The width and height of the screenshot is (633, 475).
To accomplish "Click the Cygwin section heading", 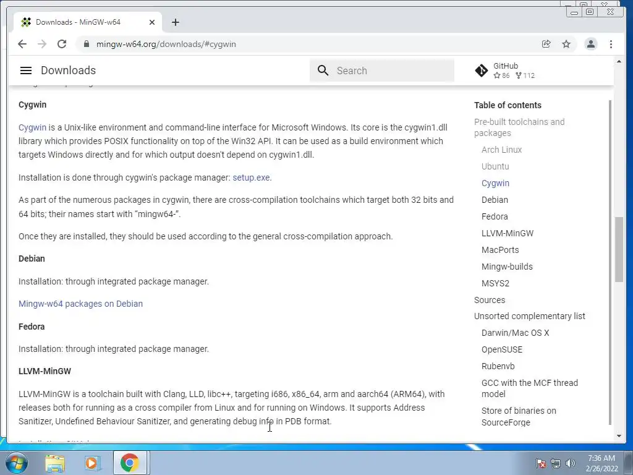I will (32, 105).
